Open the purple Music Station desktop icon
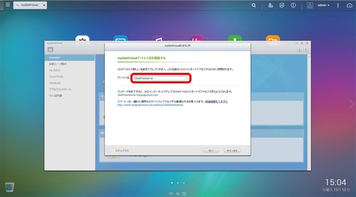Image resolution: width=356 pixels, height=197 pixels. coord(158,38)
